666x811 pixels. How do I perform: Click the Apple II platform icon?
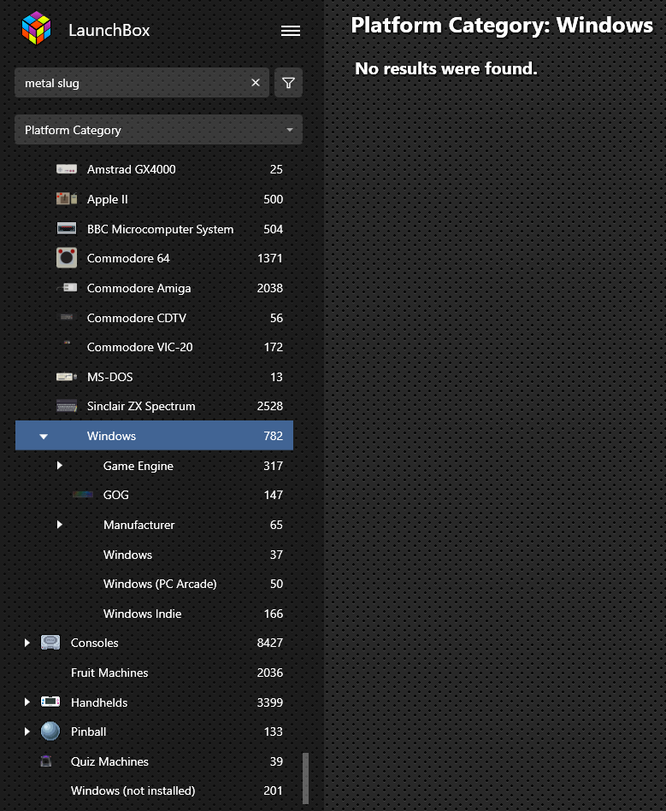[x=67, y=198]
